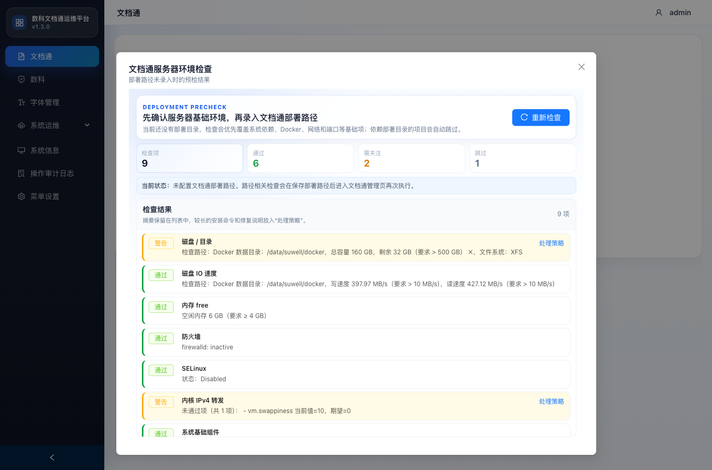Select the 跳过 1 summary card
This screenshot has width=712, height=470.
pyautogui.click(x=523, y=158)
